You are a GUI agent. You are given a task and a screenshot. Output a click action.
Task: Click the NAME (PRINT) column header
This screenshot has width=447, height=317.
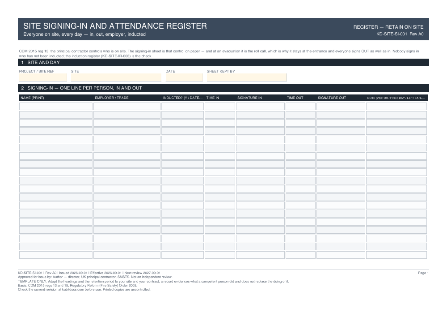tap(32, 98)
